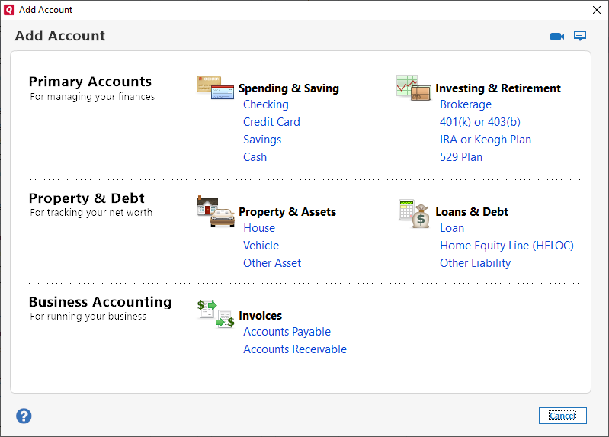609x437 pixels.
Task: Open help with the question mark icon
Action: coord(24,416)
